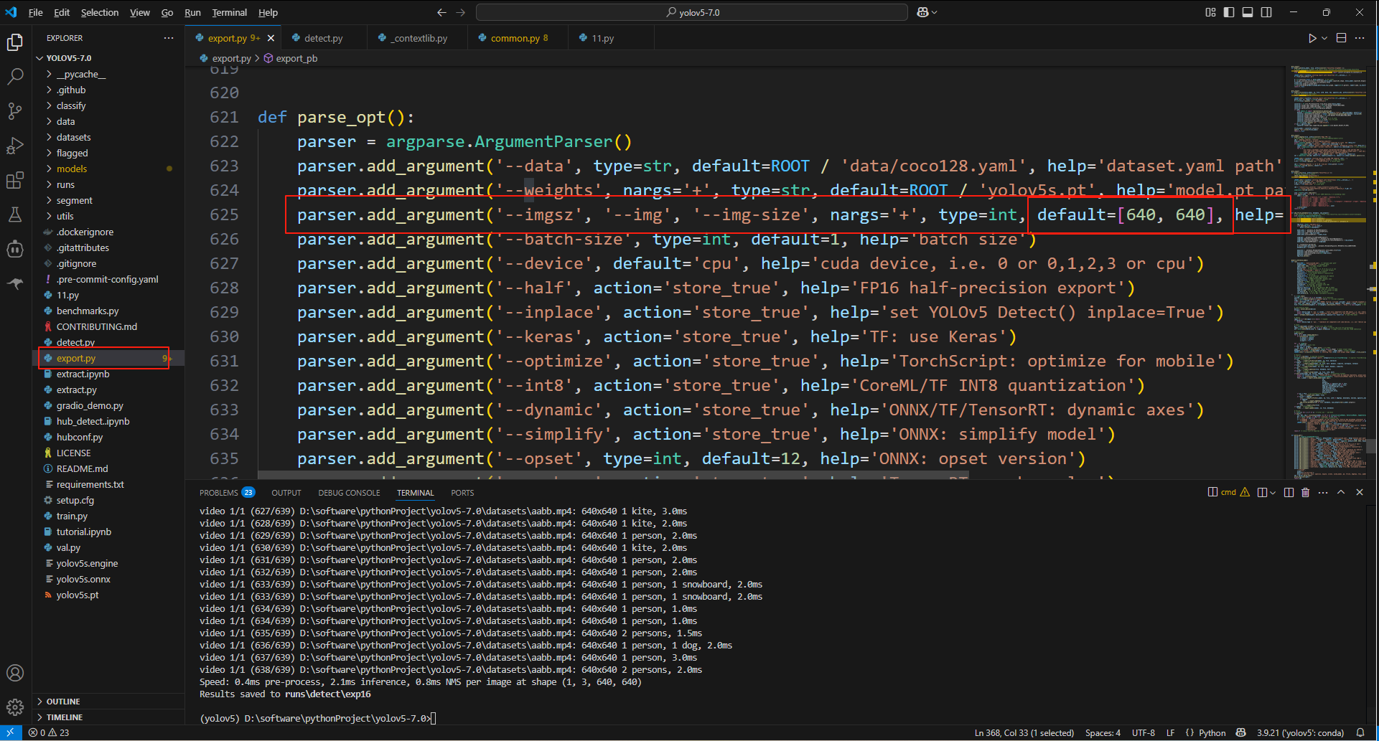The height and width of the screenshot is (741, 1379).
Task: Open more terminal actions via ellipsis
Action: coord(1323,492)
